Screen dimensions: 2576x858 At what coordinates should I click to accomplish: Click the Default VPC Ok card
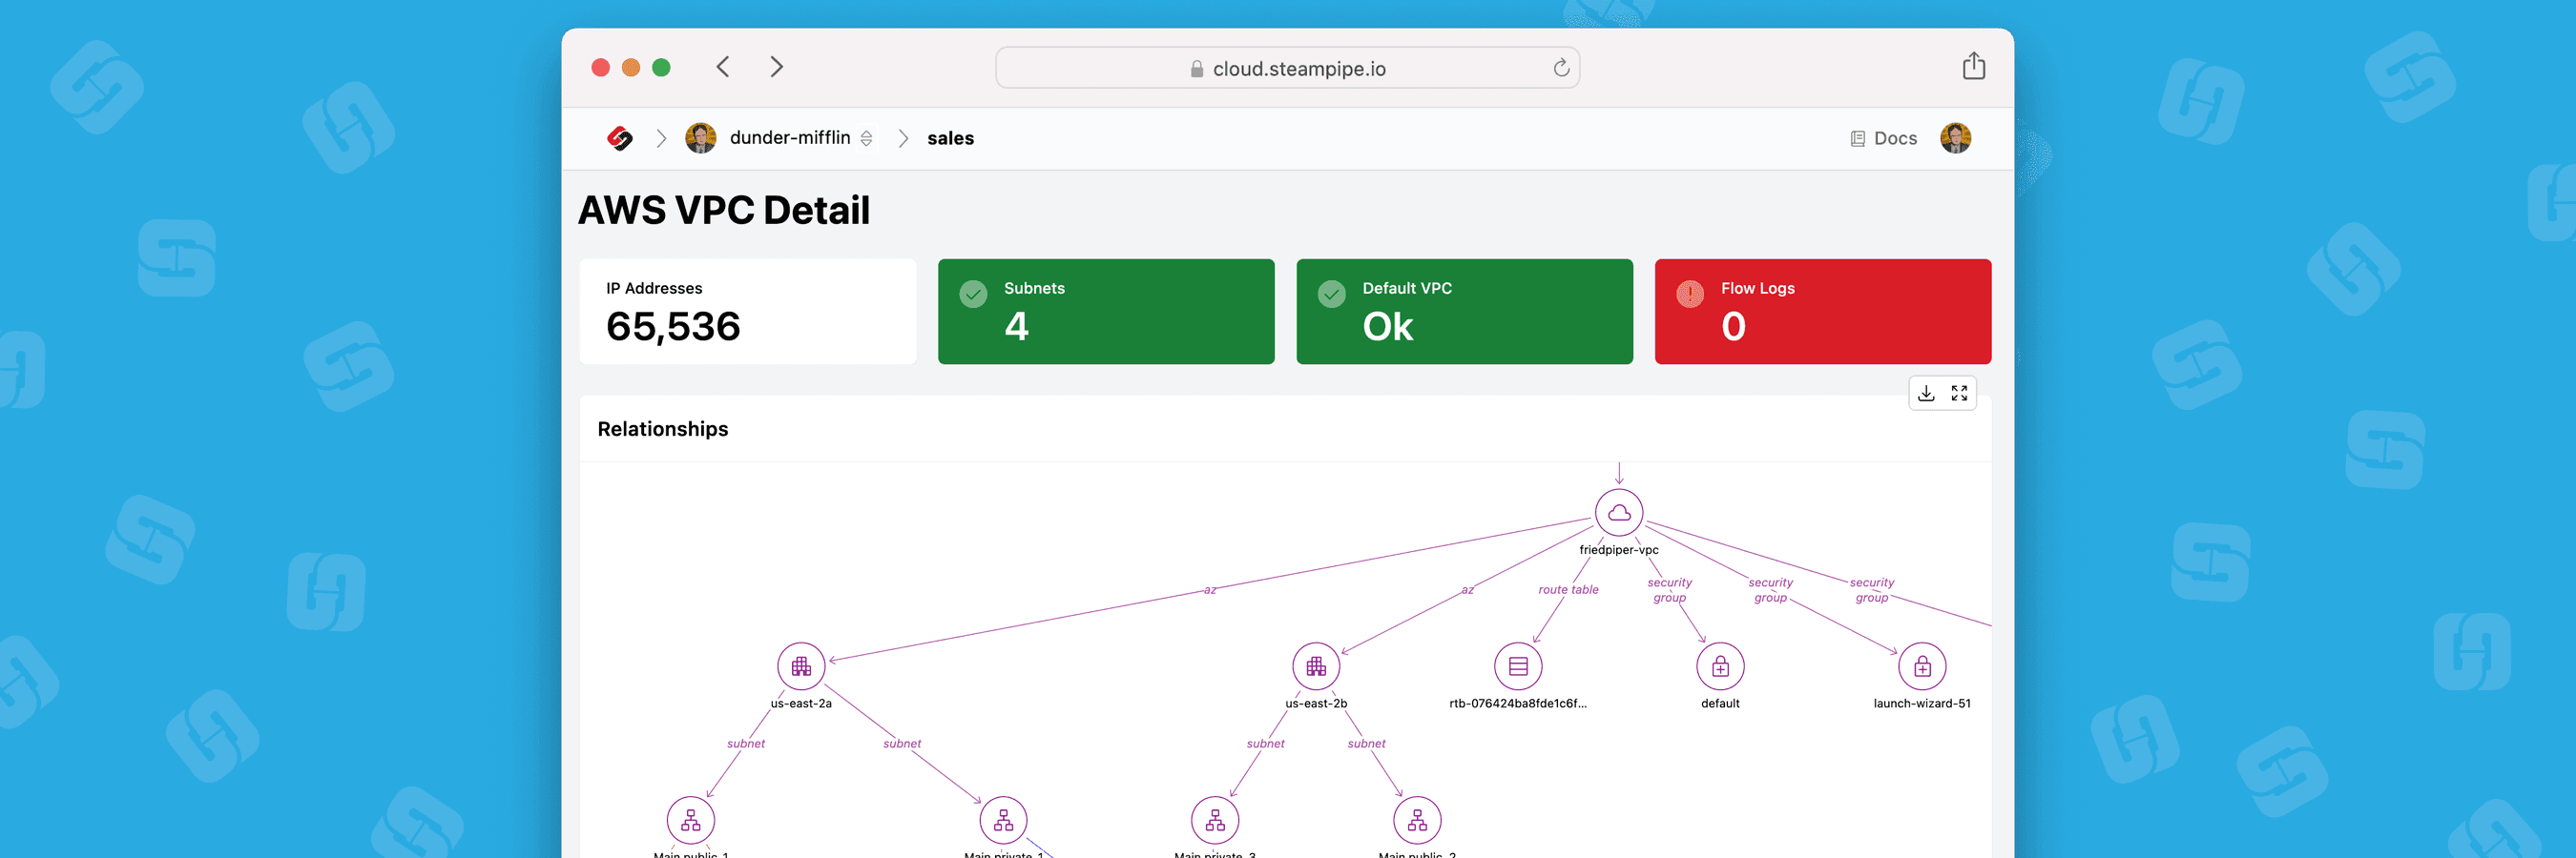pos(1464,312)
